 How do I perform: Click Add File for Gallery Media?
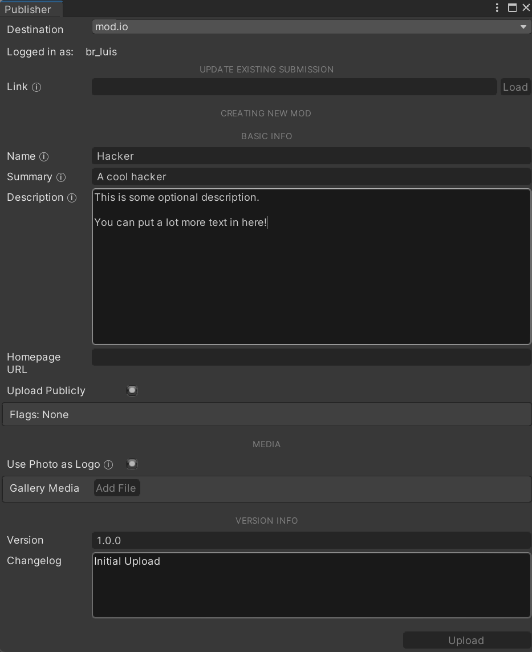tap(116, 488)
